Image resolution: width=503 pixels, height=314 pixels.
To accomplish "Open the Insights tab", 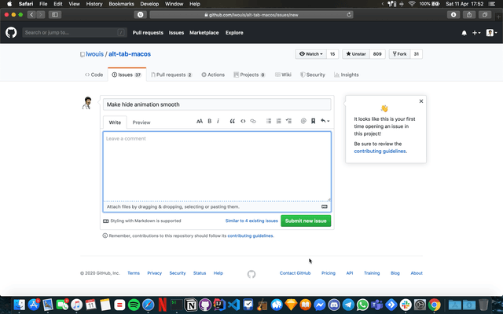I will pos(347,75).
